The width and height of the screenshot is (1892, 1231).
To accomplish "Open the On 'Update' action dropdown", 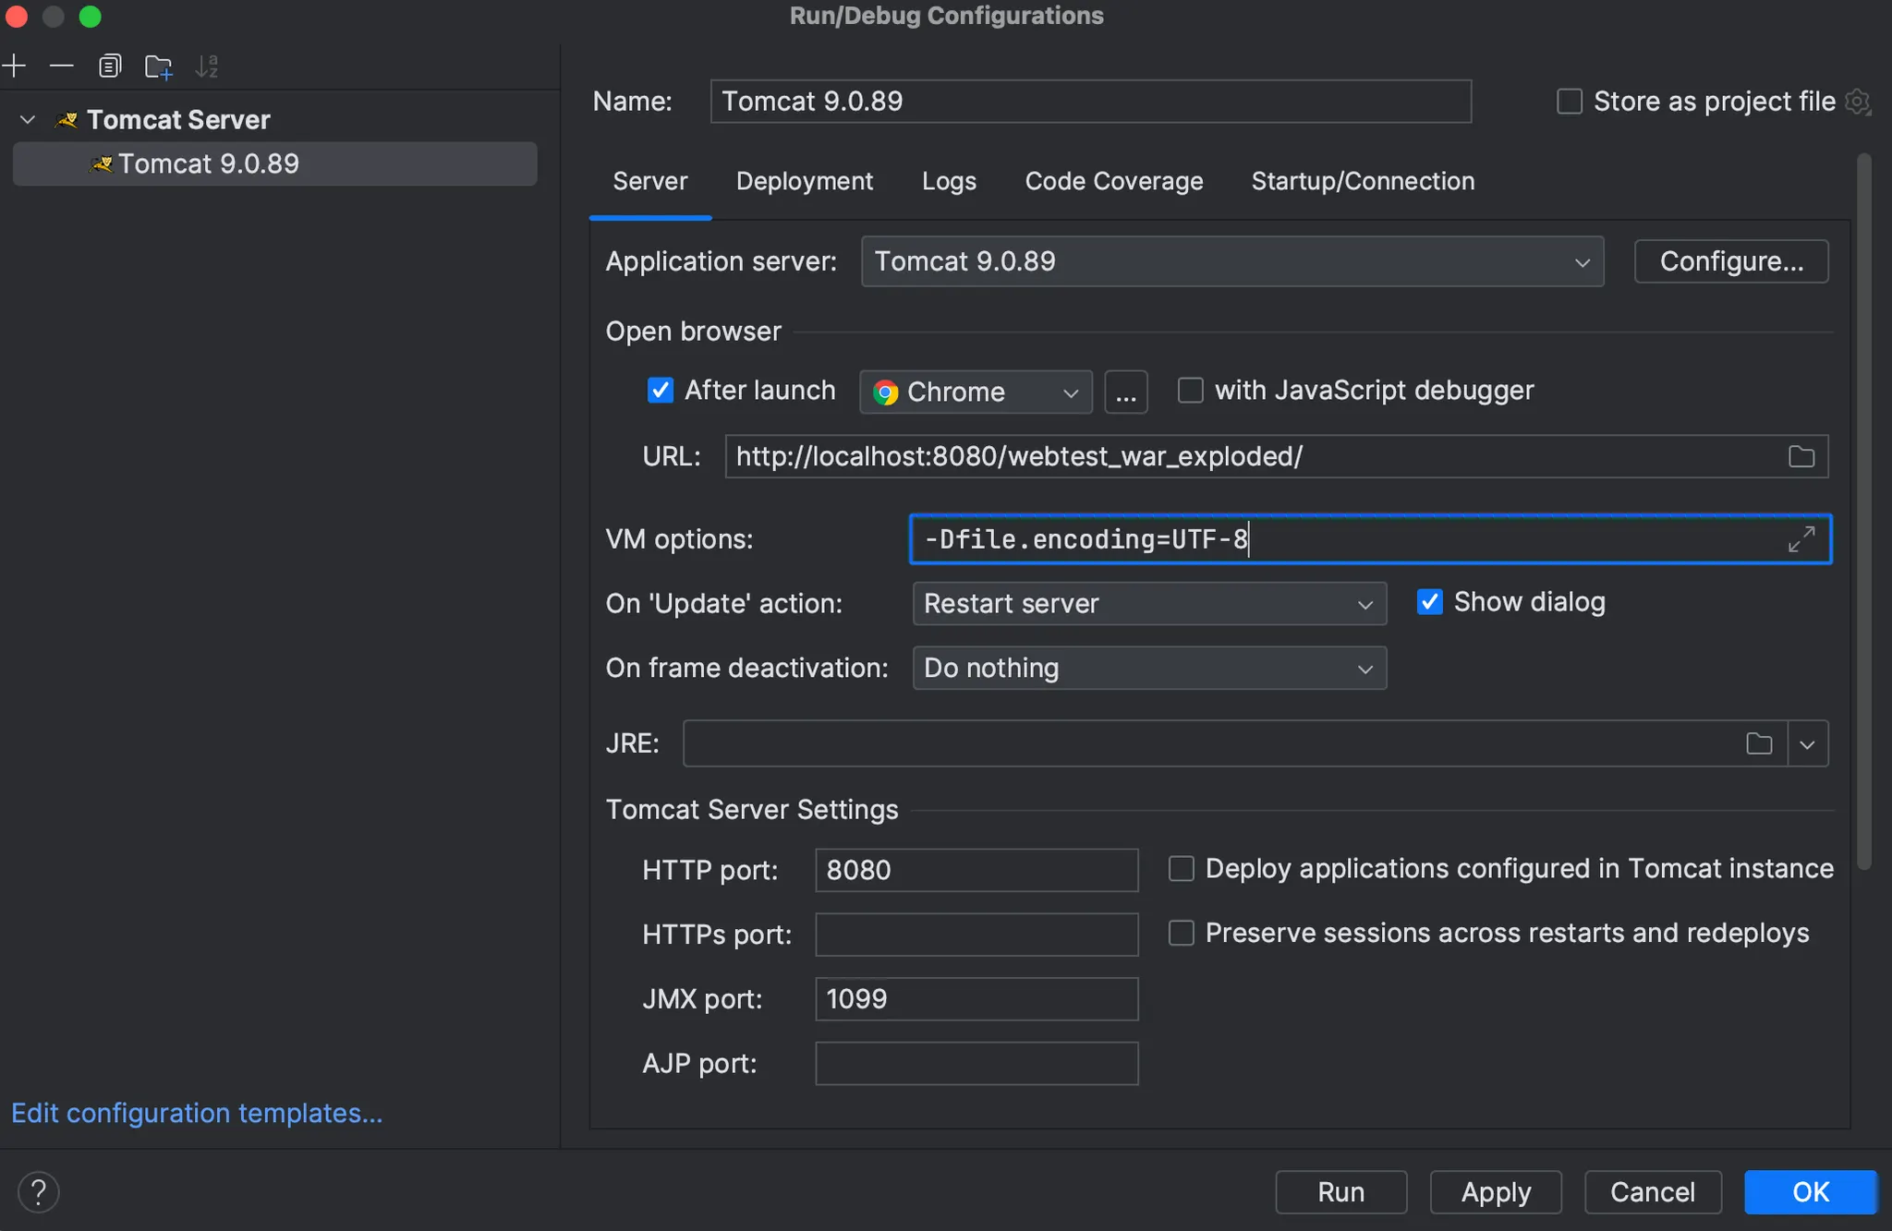I will (1148, 604).
